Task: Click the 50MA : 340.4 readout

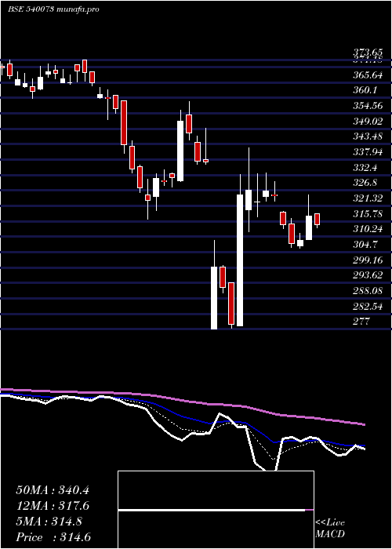Action: pos(53,490)
